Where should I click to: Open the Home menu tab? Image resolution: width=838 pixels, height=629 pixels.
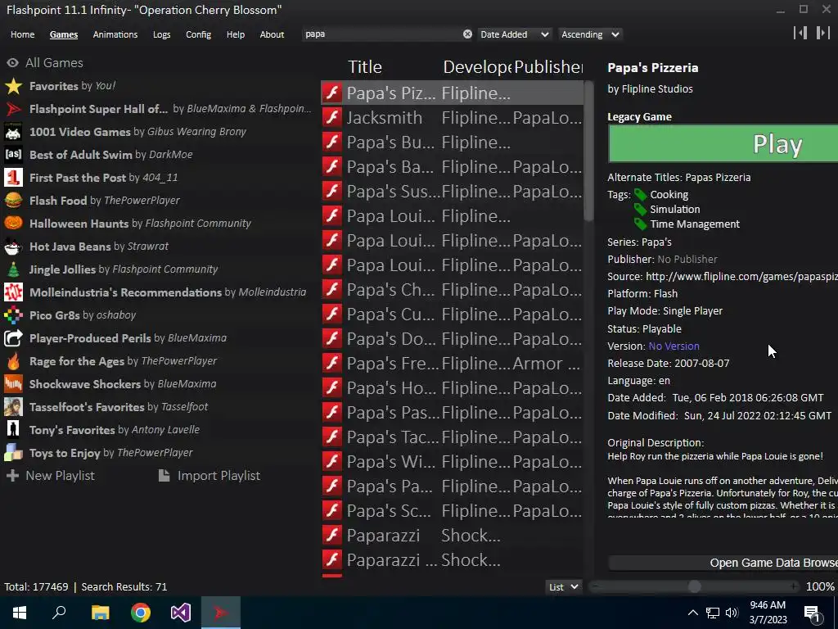click(x=22, y=34)
